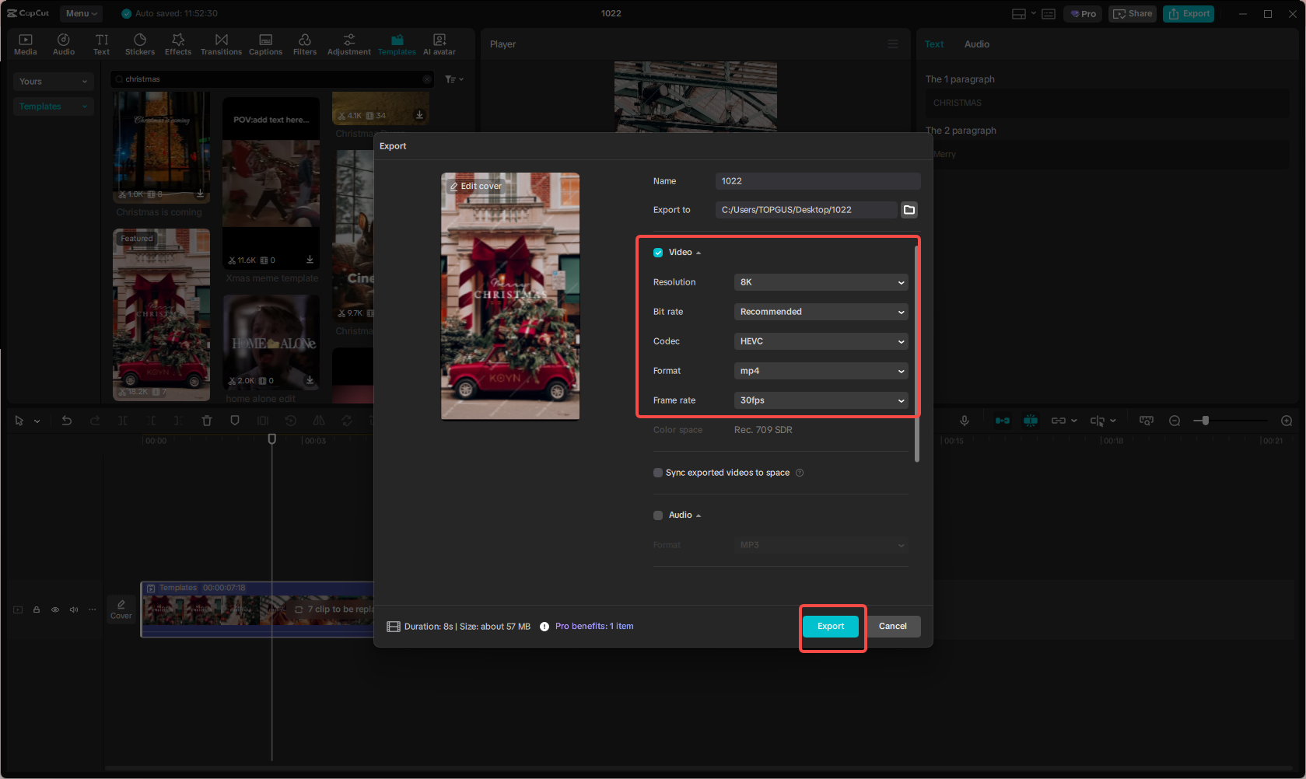Open the Menu dropdown in the top bar

tap(80, 13)
